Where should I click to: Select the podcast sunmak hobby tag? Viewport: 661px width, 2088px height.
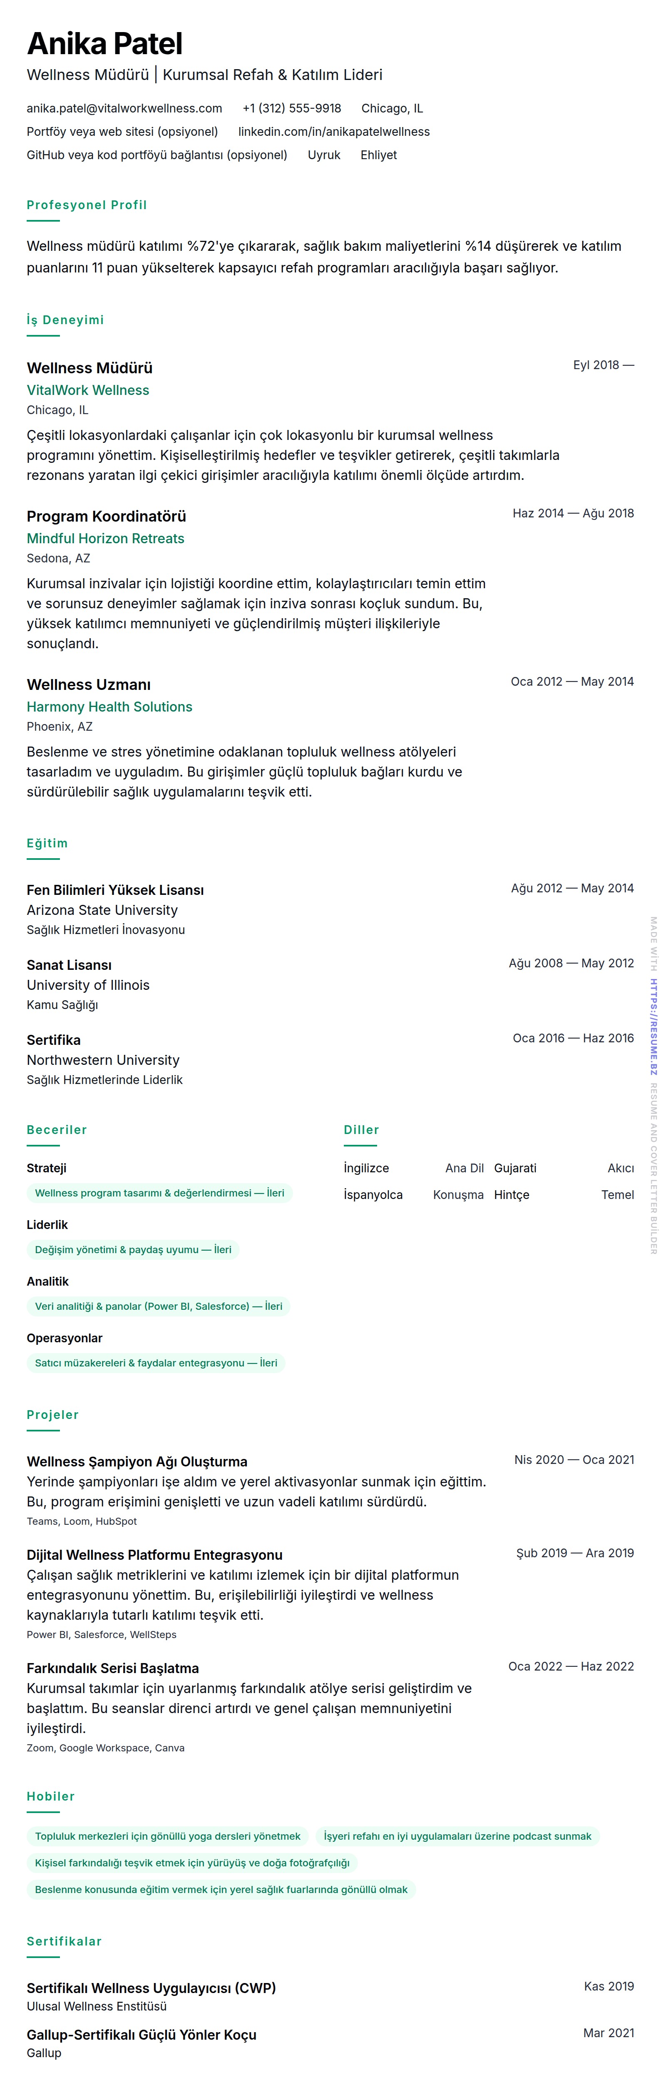[457, 1837]
